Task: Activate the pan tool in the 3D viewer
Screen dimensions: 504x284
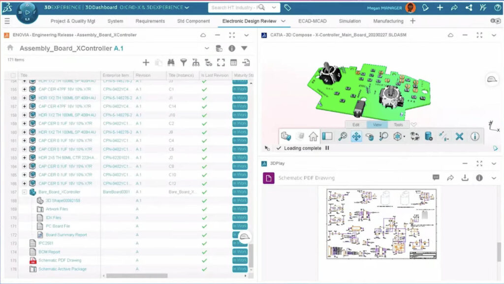Action: click(356, 136)
